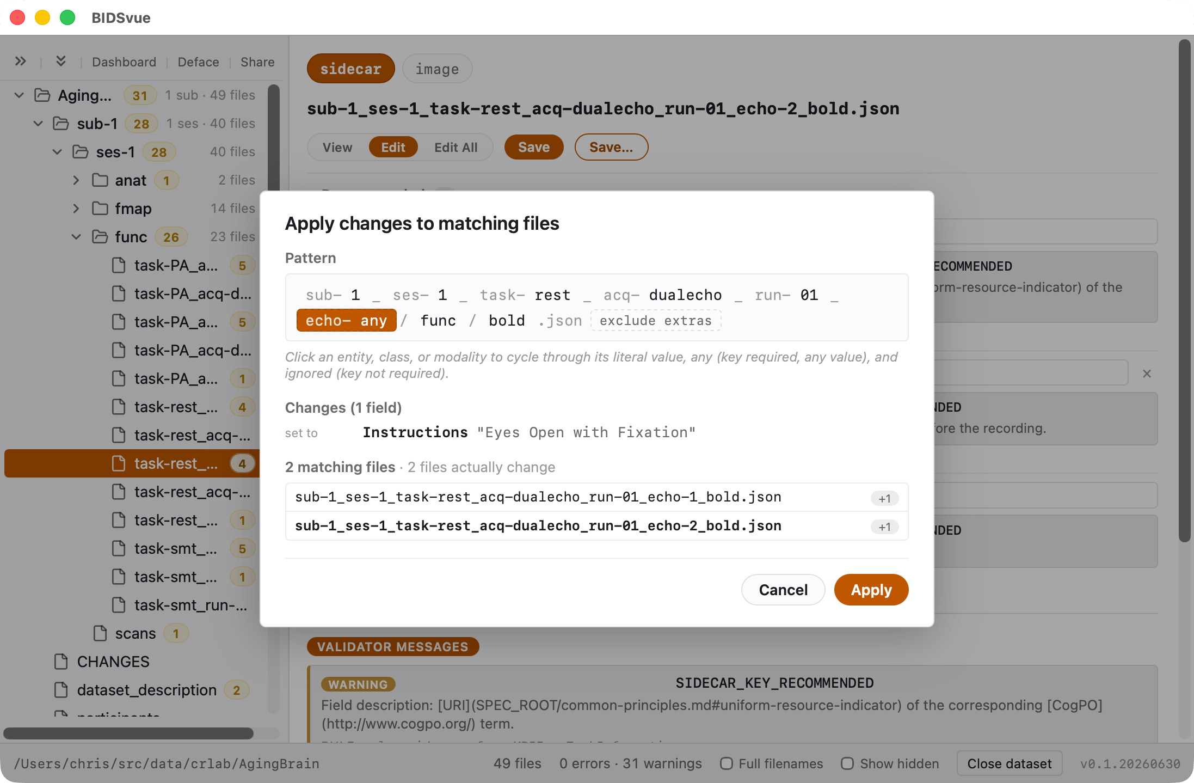Image resolution: width=1194 pixels, height=783 pixels.
Task: Switch to Edit All mode
Action: [456, 147]
